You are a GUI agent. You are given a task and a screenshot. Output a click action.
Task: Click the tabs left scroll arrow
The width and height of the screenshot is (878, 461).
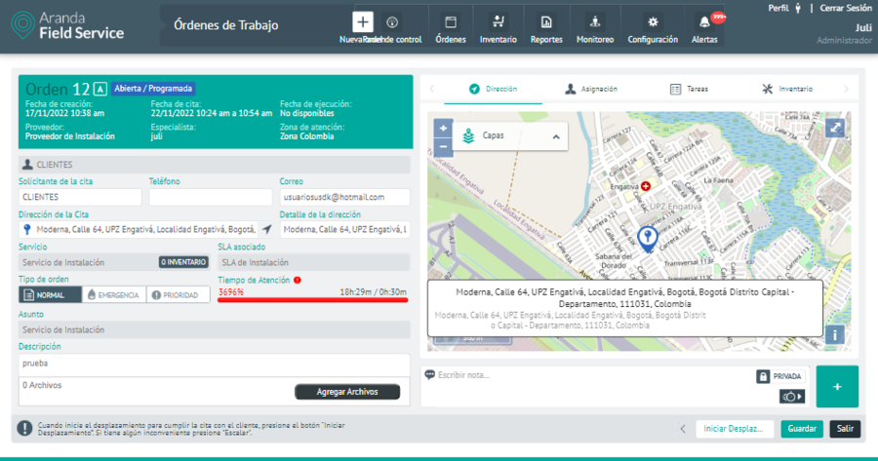coord(432,89)
